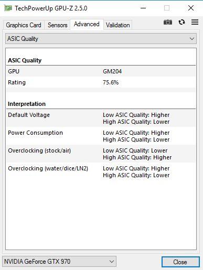Close the window with the X button

(x=191, y=8)
